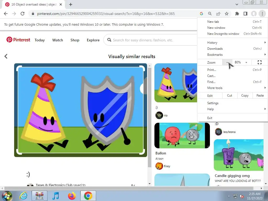
Task: Open Downloads from Chrome menu
Action: [x=232, y=48]
